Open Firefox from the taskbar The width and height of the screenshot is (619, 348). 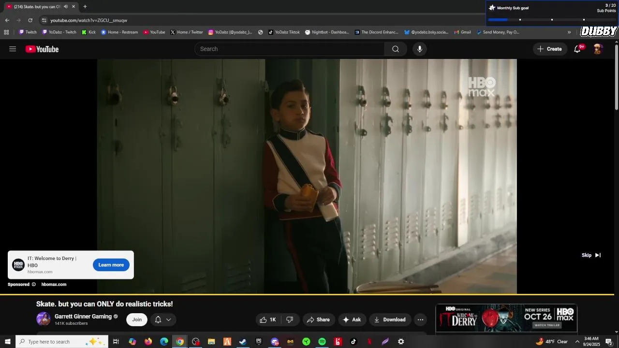click(148, 342)
